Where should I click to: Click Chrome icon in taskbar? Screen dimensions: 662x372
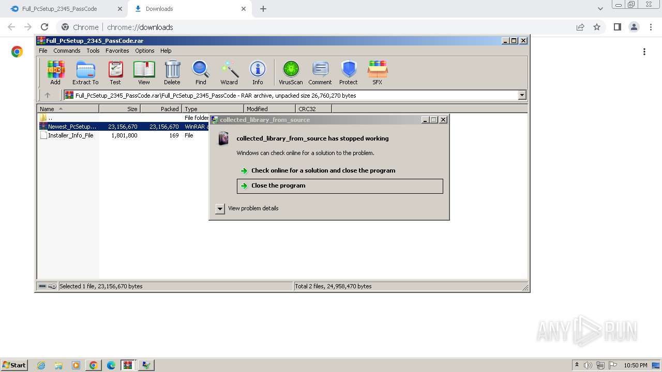(94, 365)
